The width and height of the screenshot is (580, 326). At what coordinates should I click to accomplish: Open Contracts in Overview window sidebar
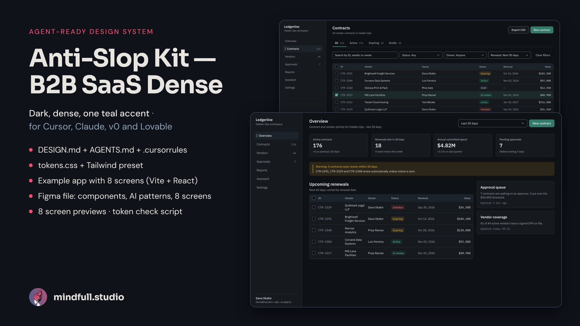click(x=276, y=145)
